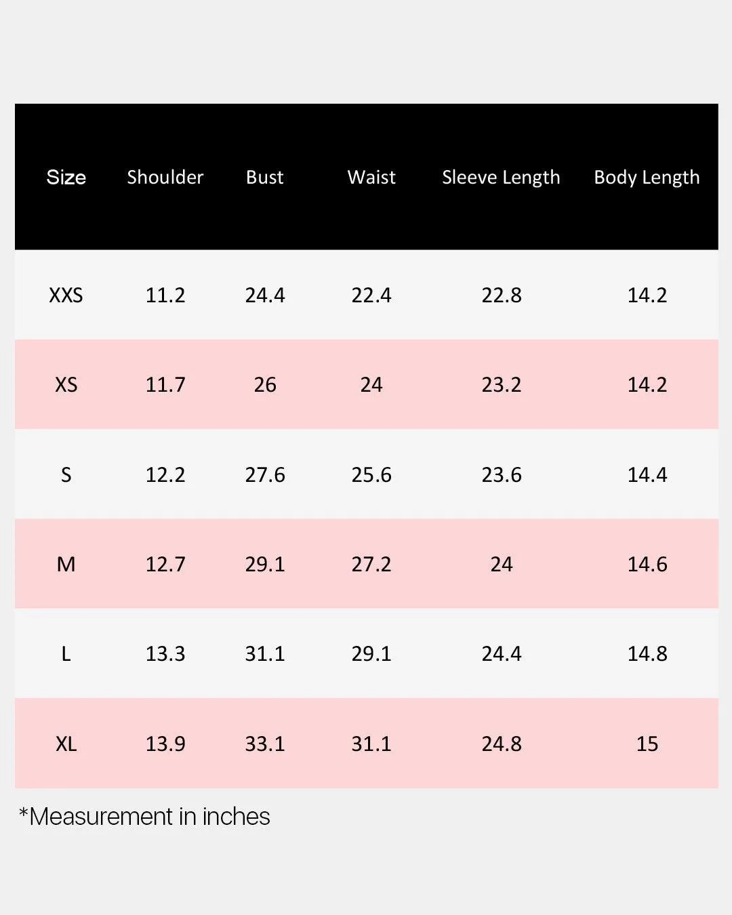This screenshot has height=915, width=732.
Task: Select the XXS size row label
Action: tap(66, 295)
